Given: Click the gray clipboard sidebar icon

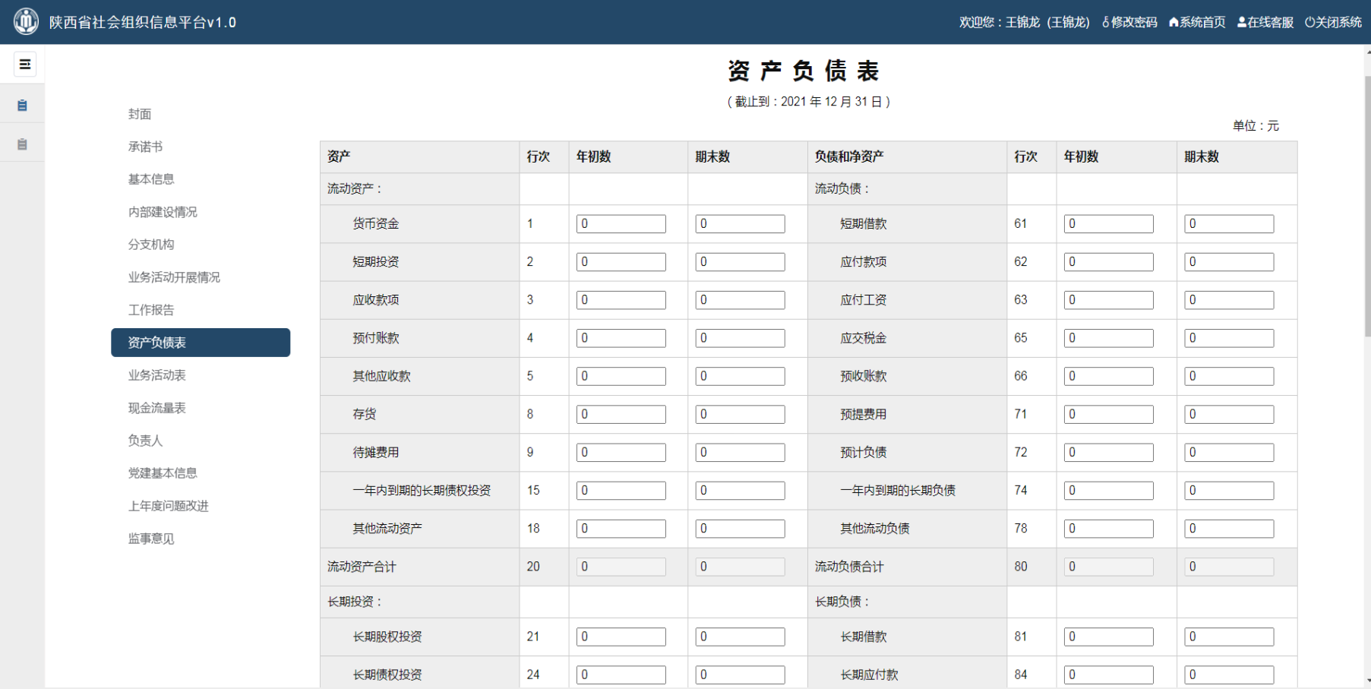Looking at the screenshot, I should 22,144.
